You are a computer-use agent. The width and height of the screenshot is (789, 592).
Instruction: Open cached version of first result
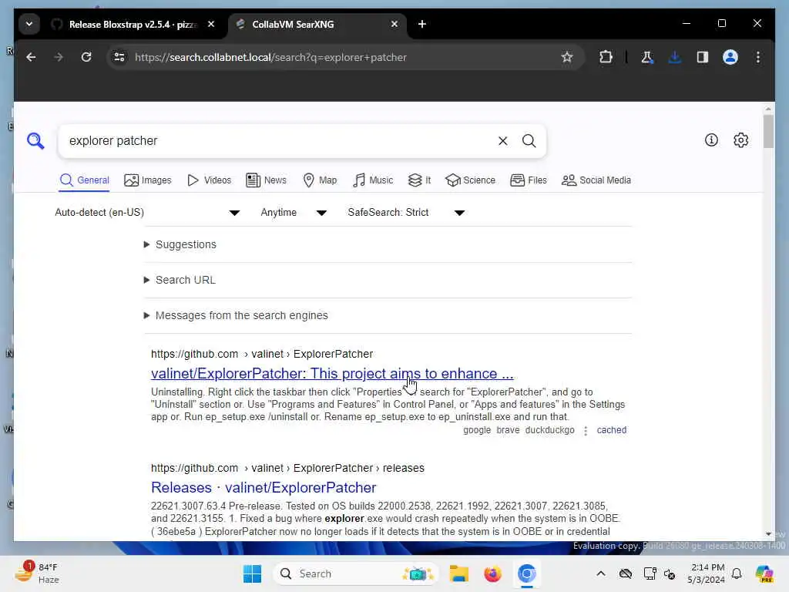point(611,430)
